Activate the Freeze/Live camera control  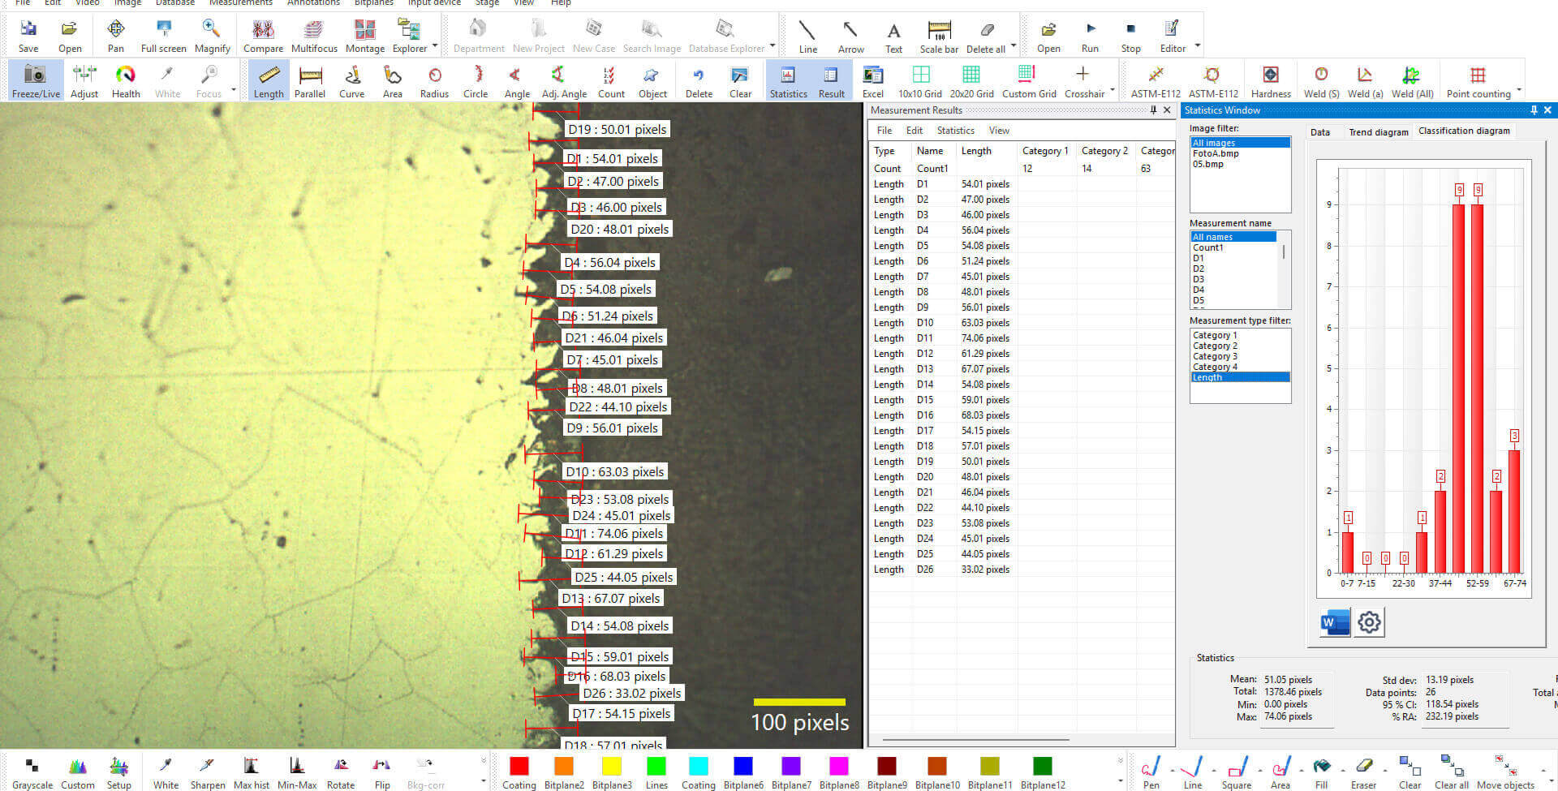click(x=35, y=79)
